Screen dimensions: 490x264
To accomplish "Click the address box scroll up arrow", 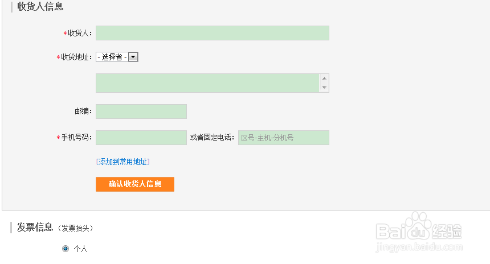I will point(324,79).
